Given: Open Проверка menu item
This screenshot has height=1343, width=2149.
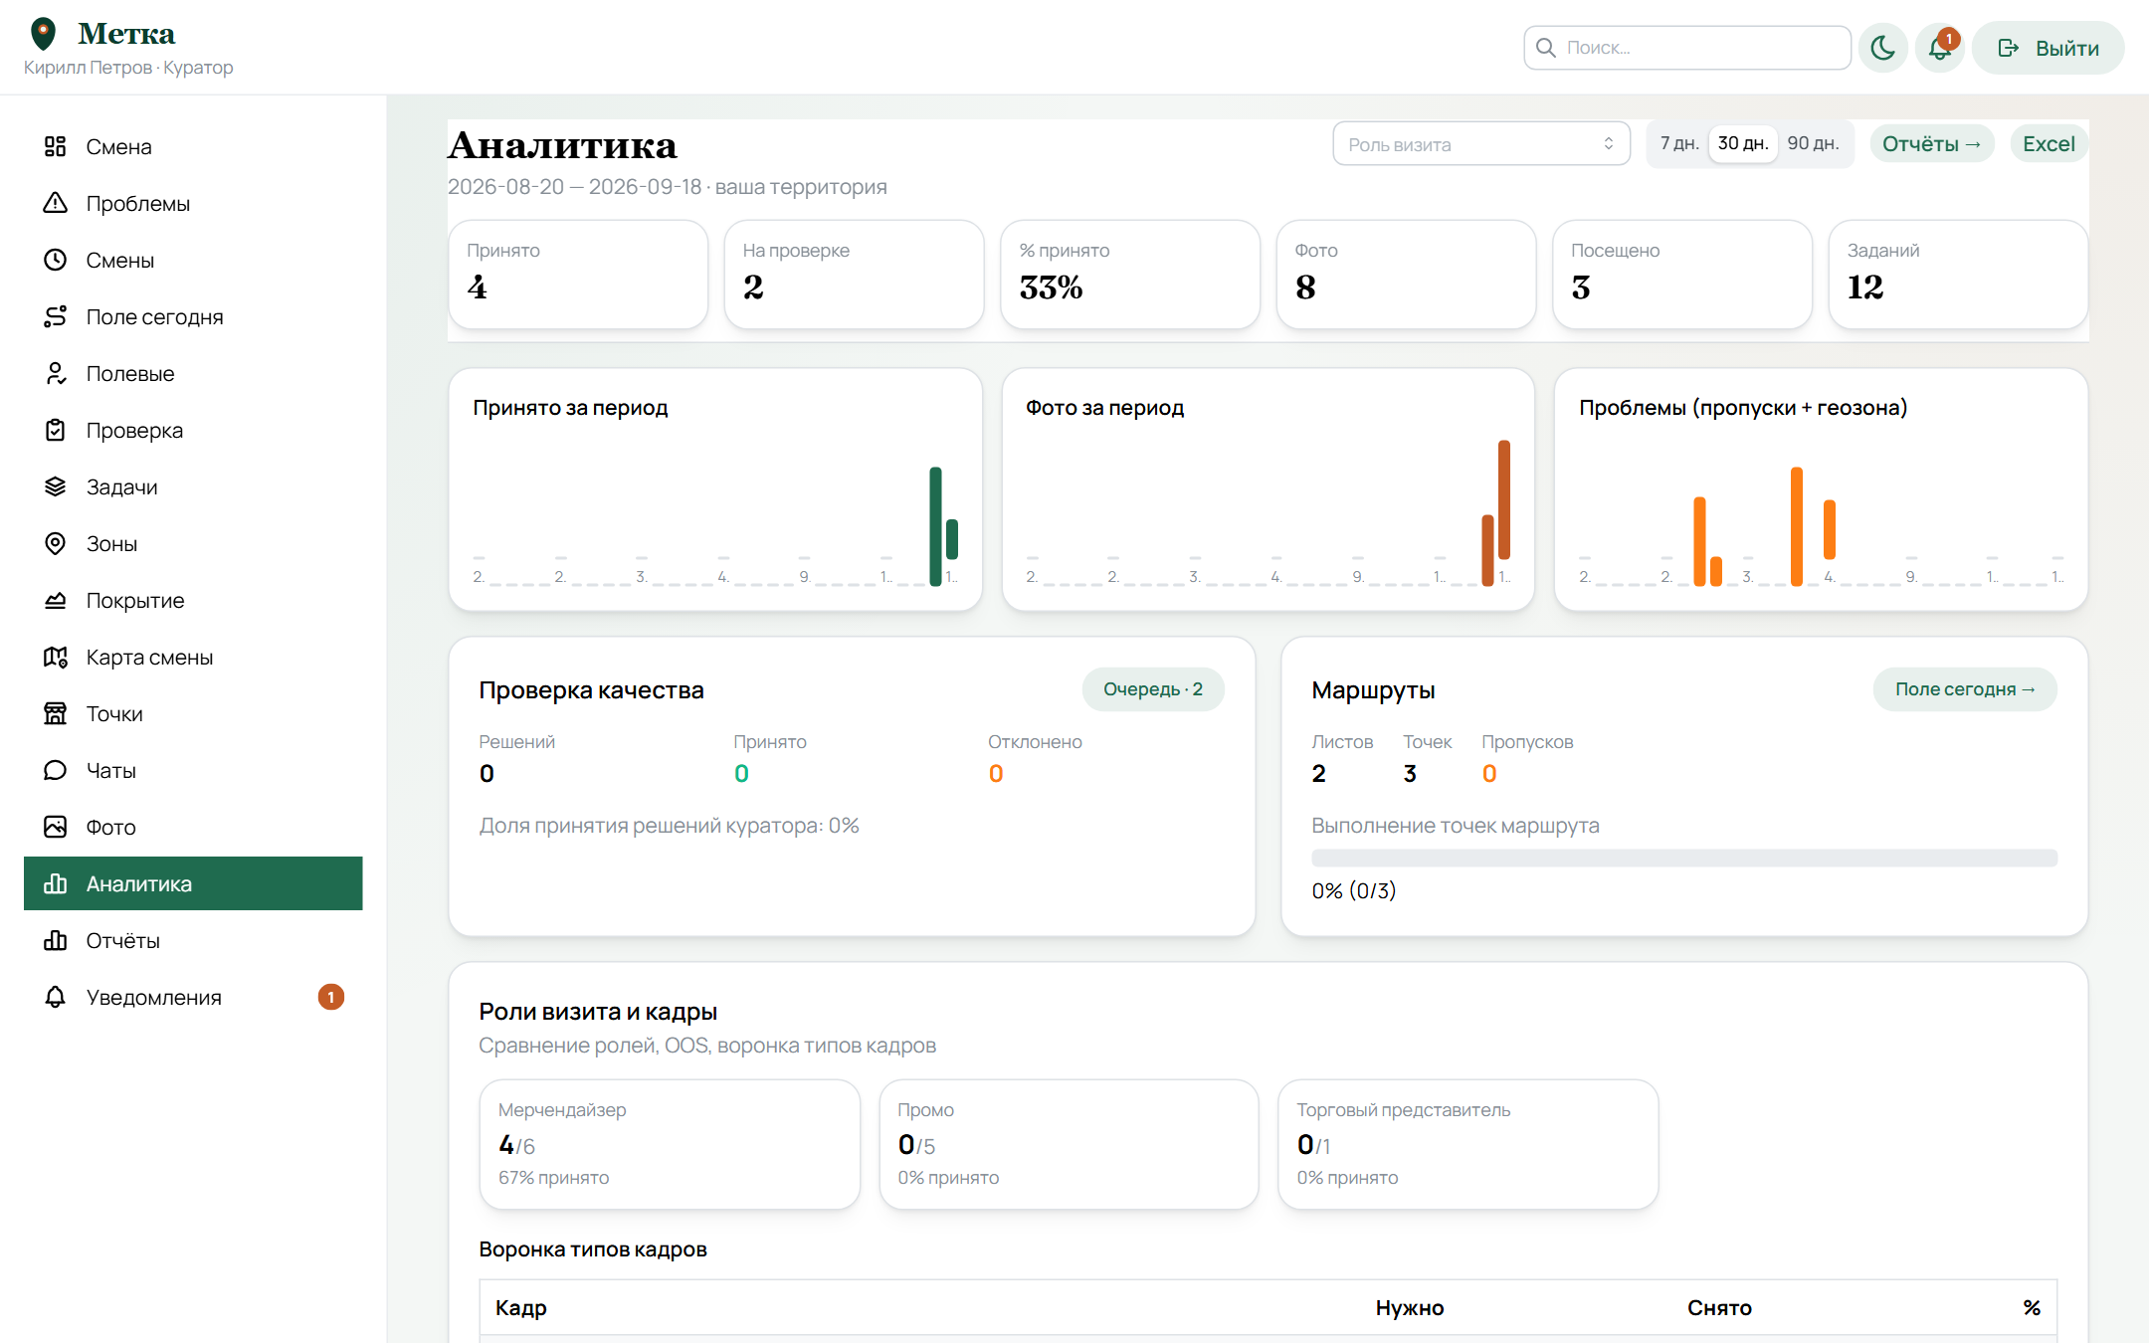Looking at the screenshot, I should pyautogui.click(x=193, y=430).
